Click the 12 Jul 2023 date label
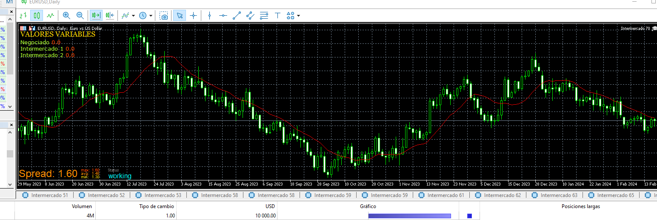This screenshot has width=657, height=220. point(136,185)
